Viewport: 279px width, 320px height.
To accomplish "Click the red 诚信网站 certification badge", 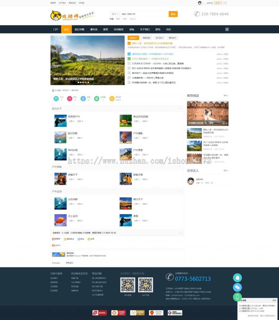I will tap(100, 313).
